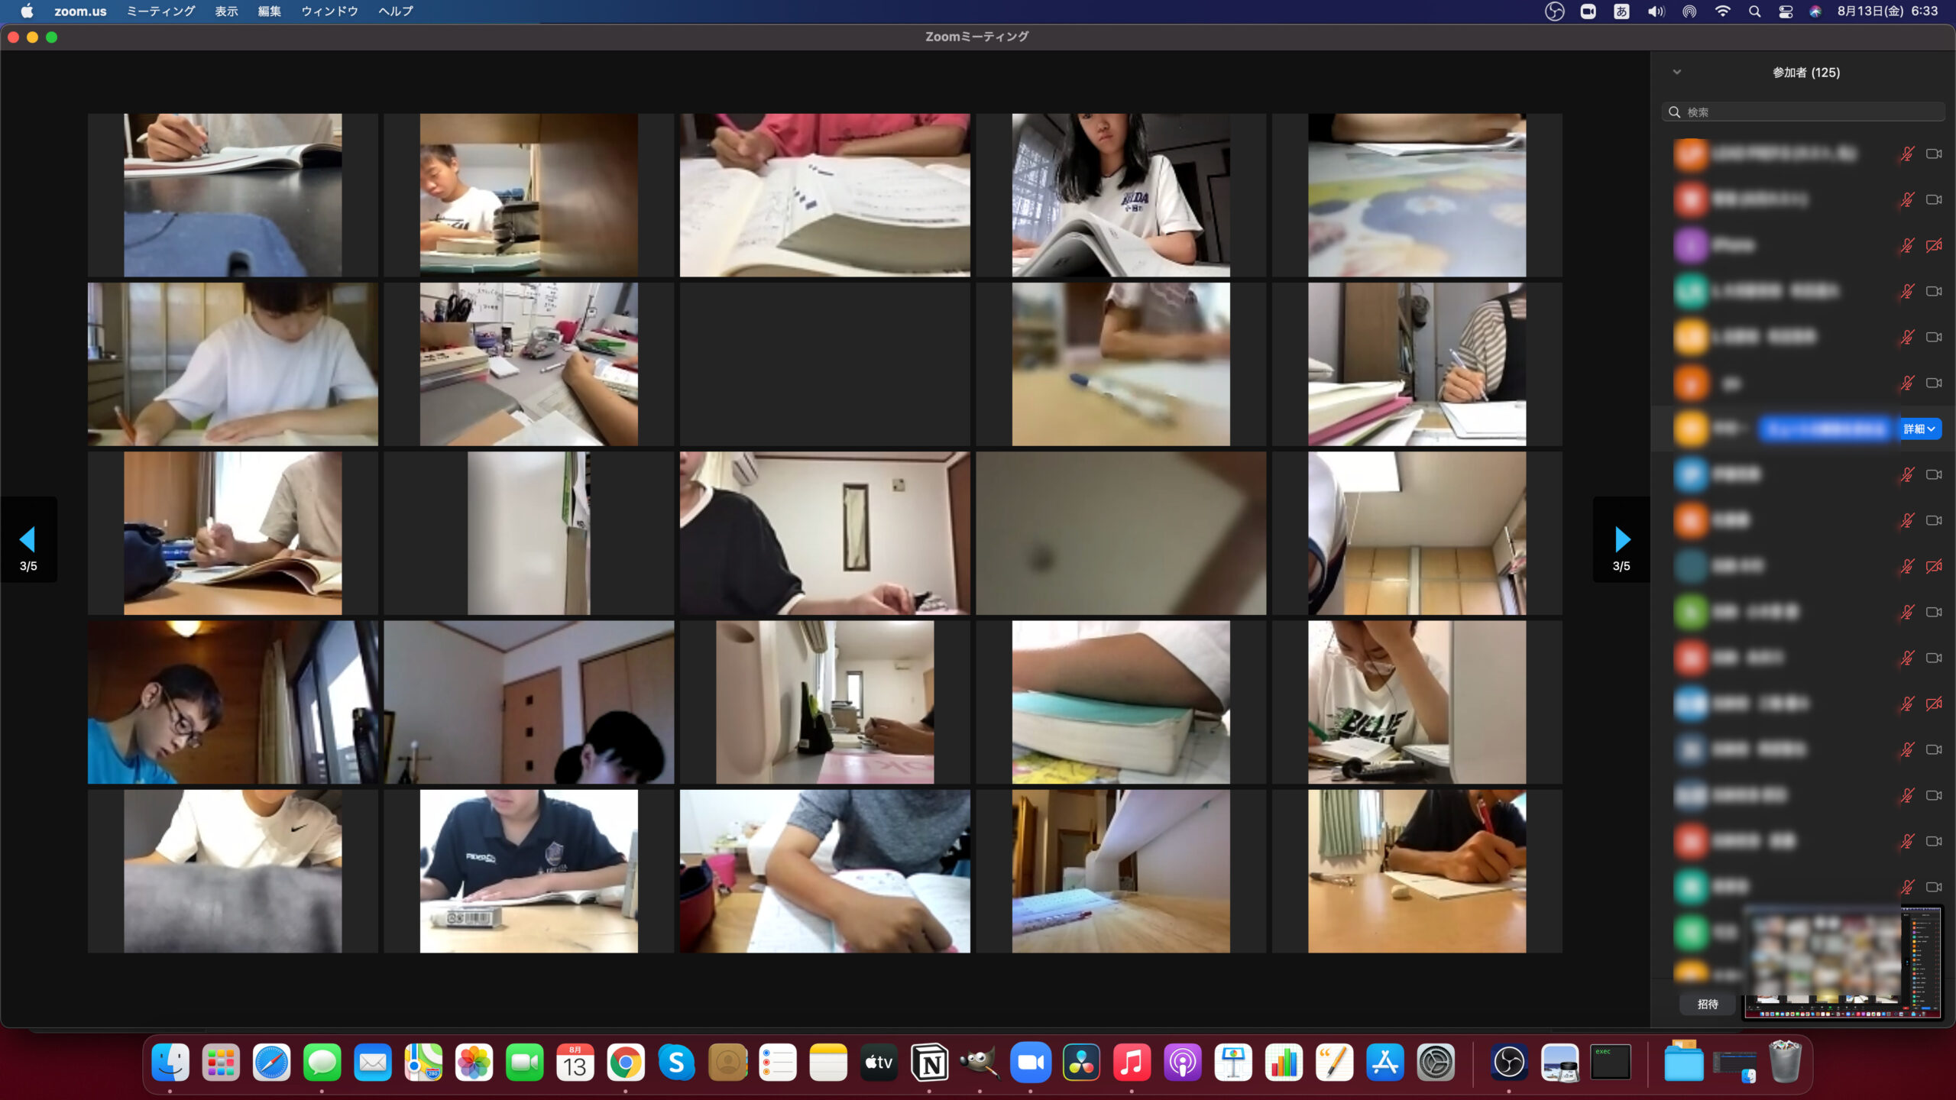
Task: Open DaVinci Resolve from the dock
Action: pyautogui.click(x=1081, y=1063)
